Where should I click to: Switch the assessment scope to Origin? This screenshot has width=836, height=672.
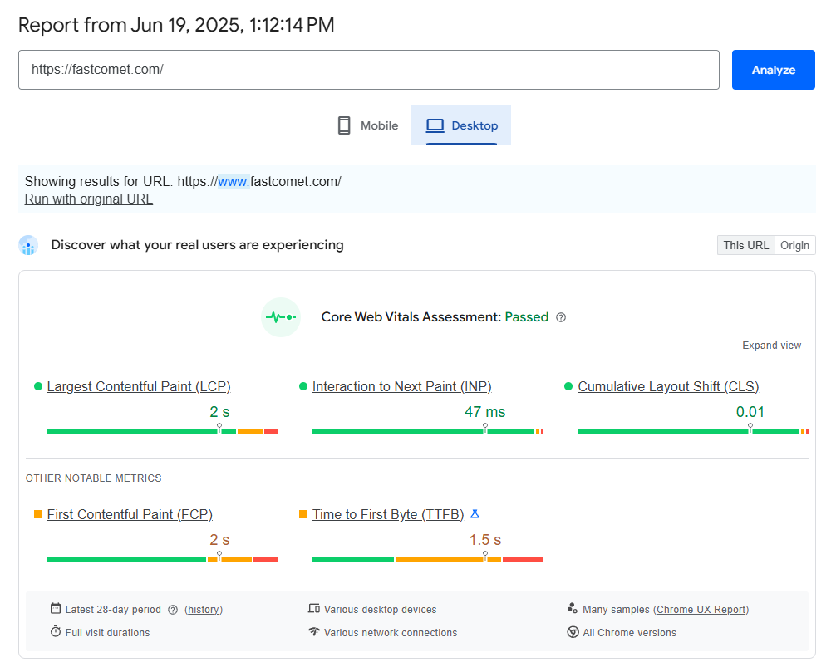[794, 244]
